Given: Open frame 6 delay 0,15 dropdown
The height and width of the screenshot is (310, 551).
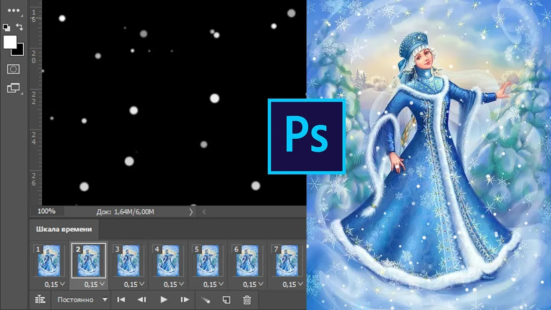Looking at the screenshot, I should click(x=253, y=284).
